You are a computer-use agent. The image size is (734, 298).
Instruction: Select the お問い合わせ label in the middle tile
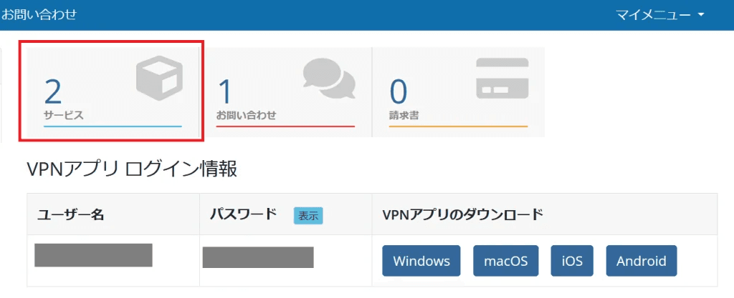click(246, 114)
